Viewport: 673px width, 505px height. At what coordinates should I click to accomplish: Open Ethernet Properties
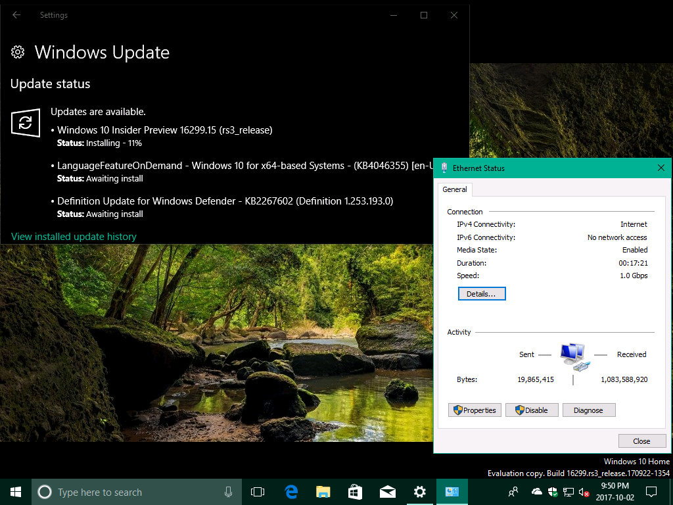(475, 410)
